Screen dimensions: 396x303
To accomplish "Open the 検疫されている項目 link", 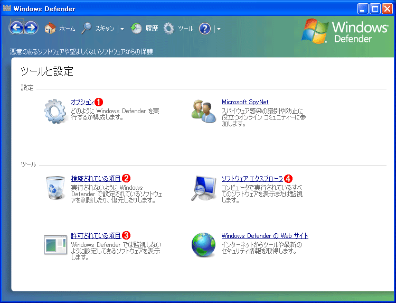I will (x=96, y=179).
